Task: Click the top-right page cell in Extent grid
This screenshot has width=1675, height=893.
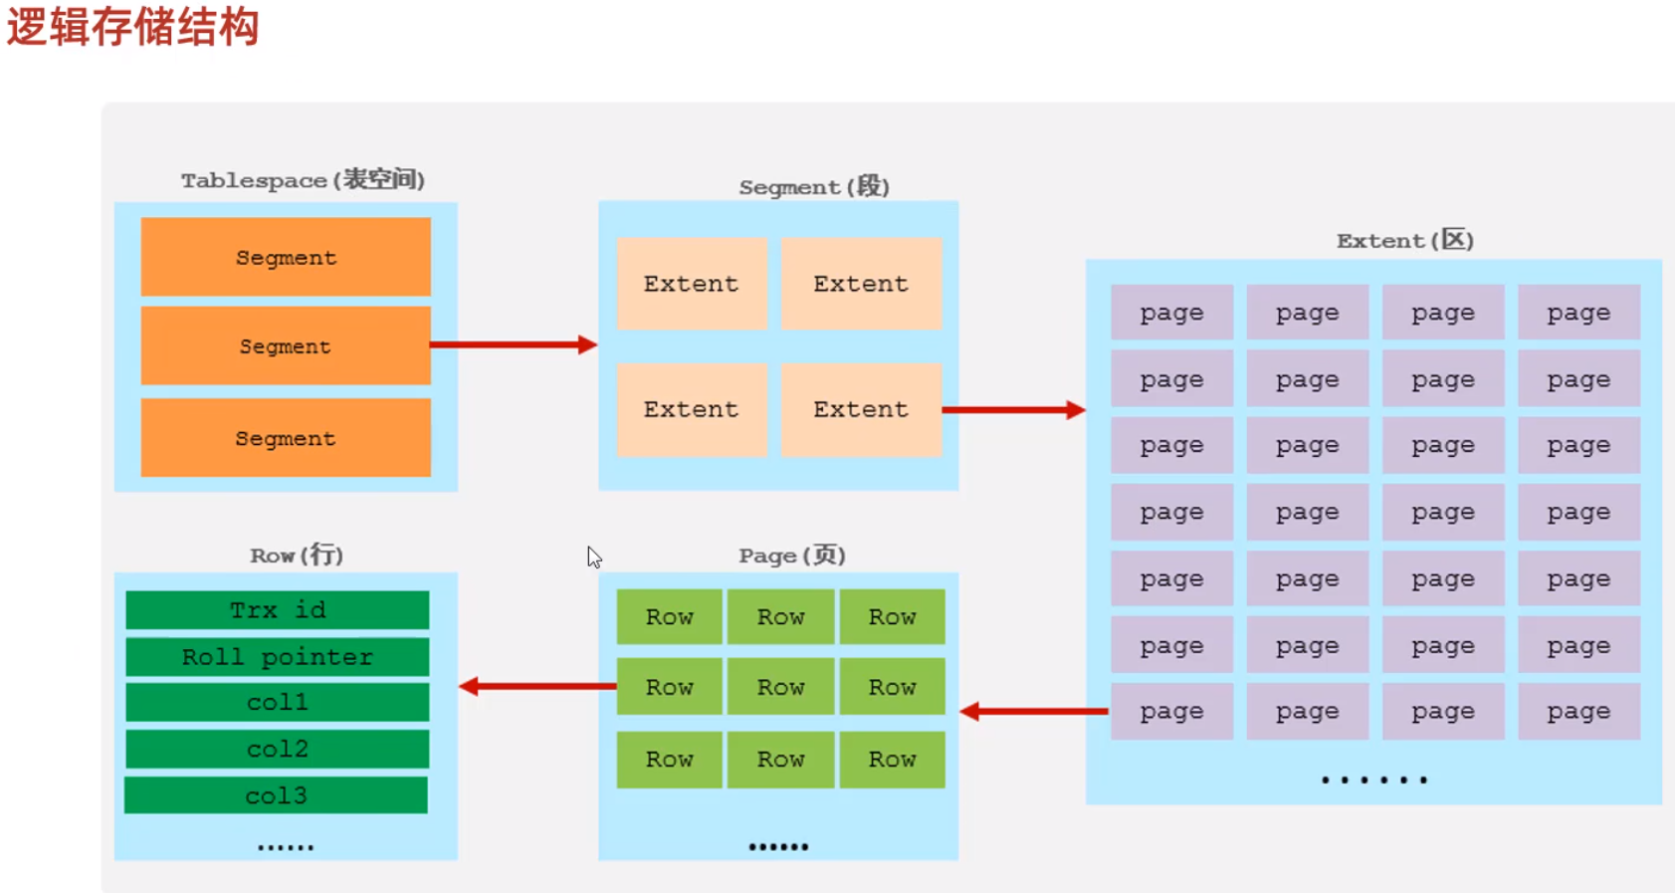Action: (x=1579, y=313)
